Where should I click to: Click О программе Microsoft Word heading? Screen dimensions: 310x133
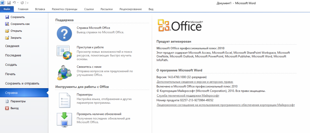tap(179, 70)
